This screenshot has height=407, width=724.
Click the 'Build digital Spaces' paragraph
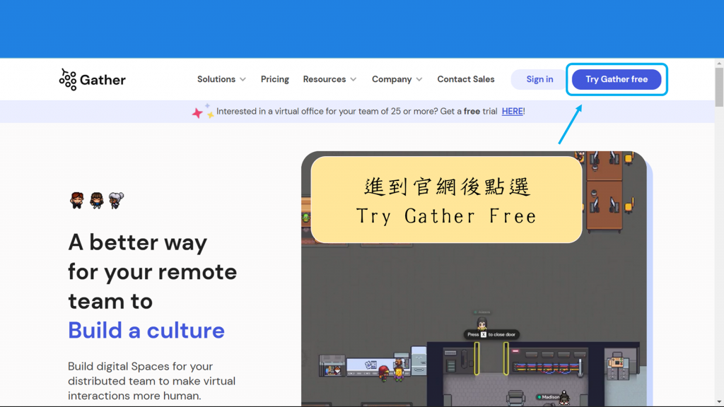(x=151, y=381)
